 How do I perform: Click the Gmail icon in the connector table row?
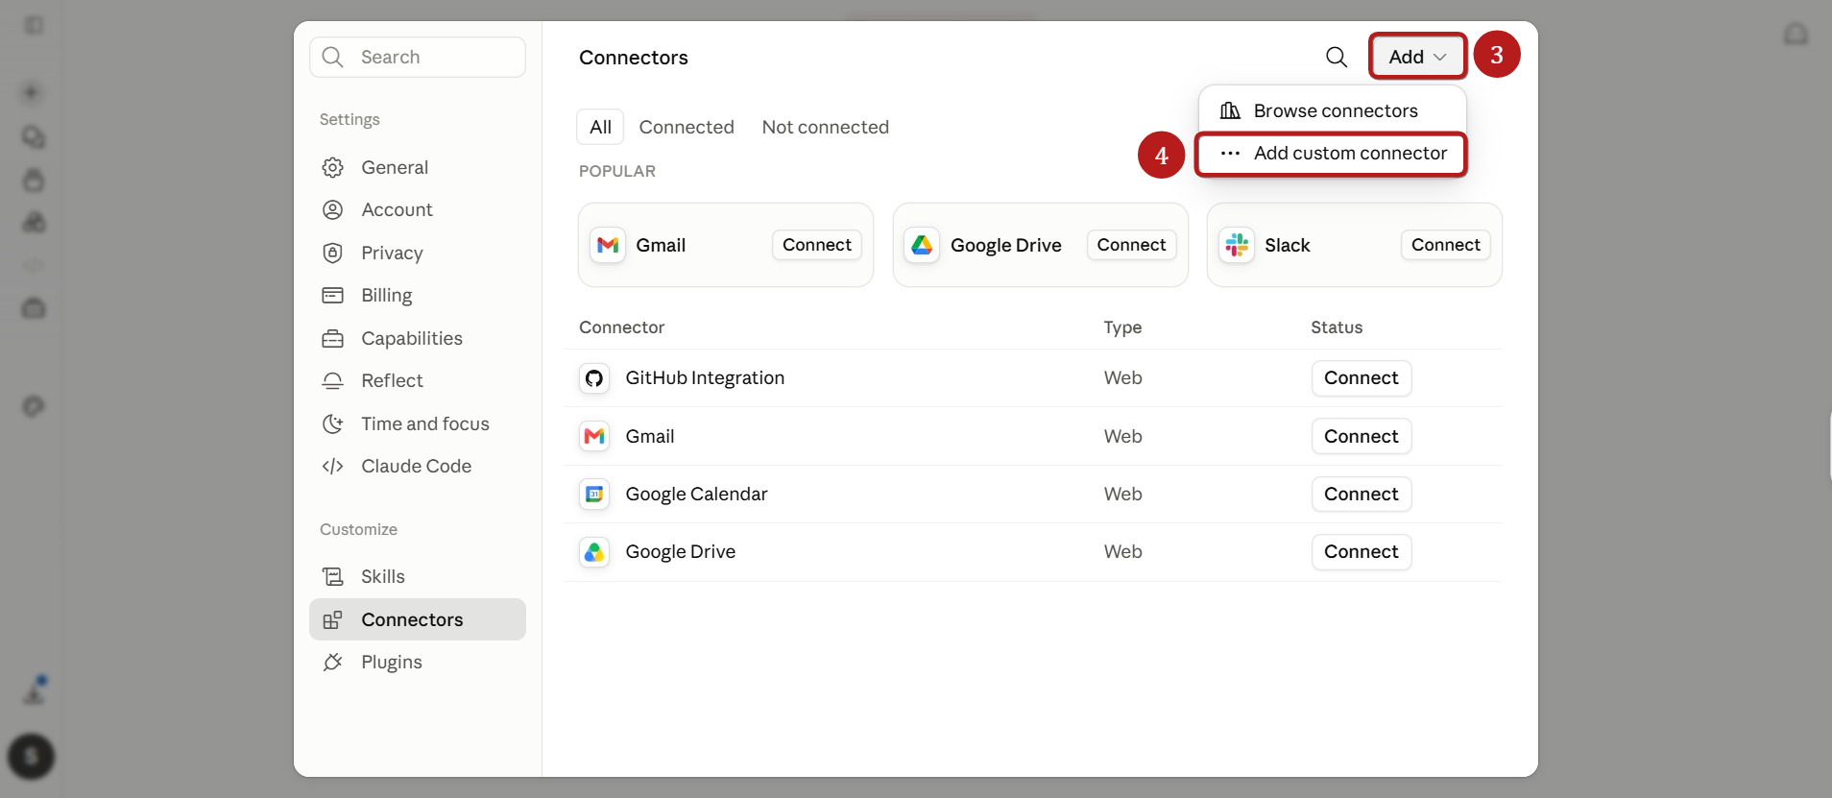tap(594, 436)
